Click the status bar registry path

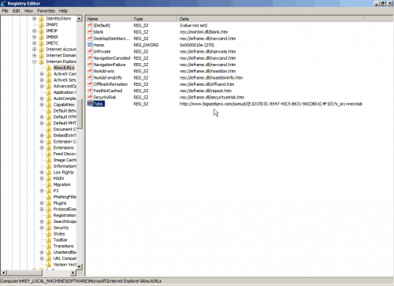81,281
